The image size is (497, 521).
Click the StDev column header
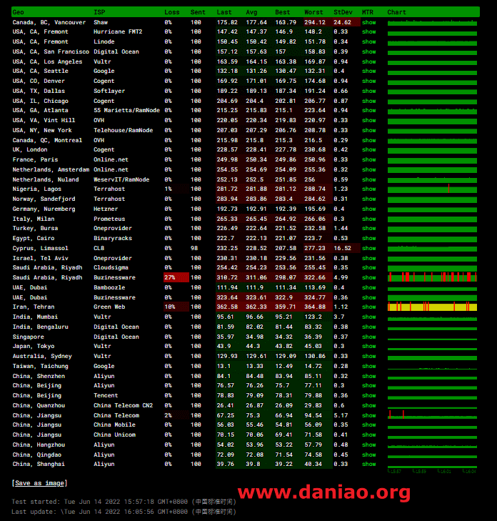(x=343, y=12)
